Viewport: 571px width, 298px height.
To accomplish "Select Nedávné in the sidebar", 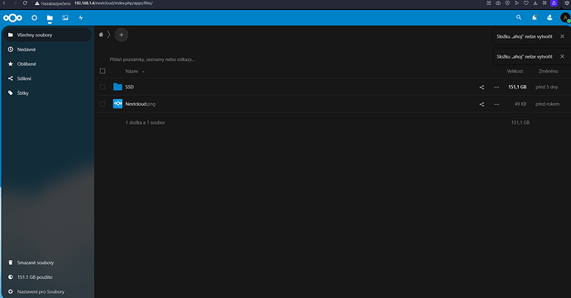I will [47, 50].
